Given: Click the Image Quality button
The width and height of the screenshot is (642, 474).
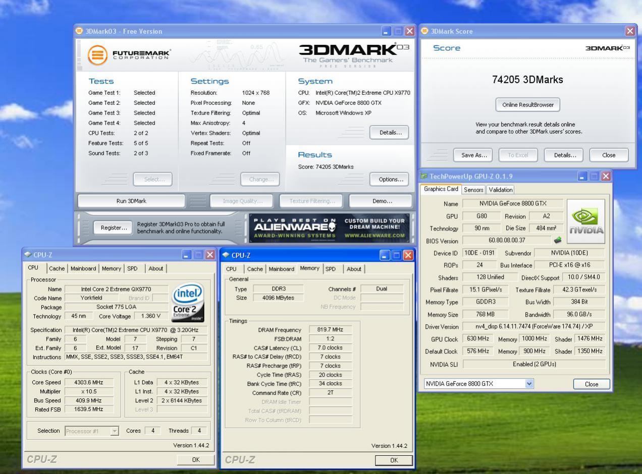Looking at the screenshot, I should click(242, 201).
